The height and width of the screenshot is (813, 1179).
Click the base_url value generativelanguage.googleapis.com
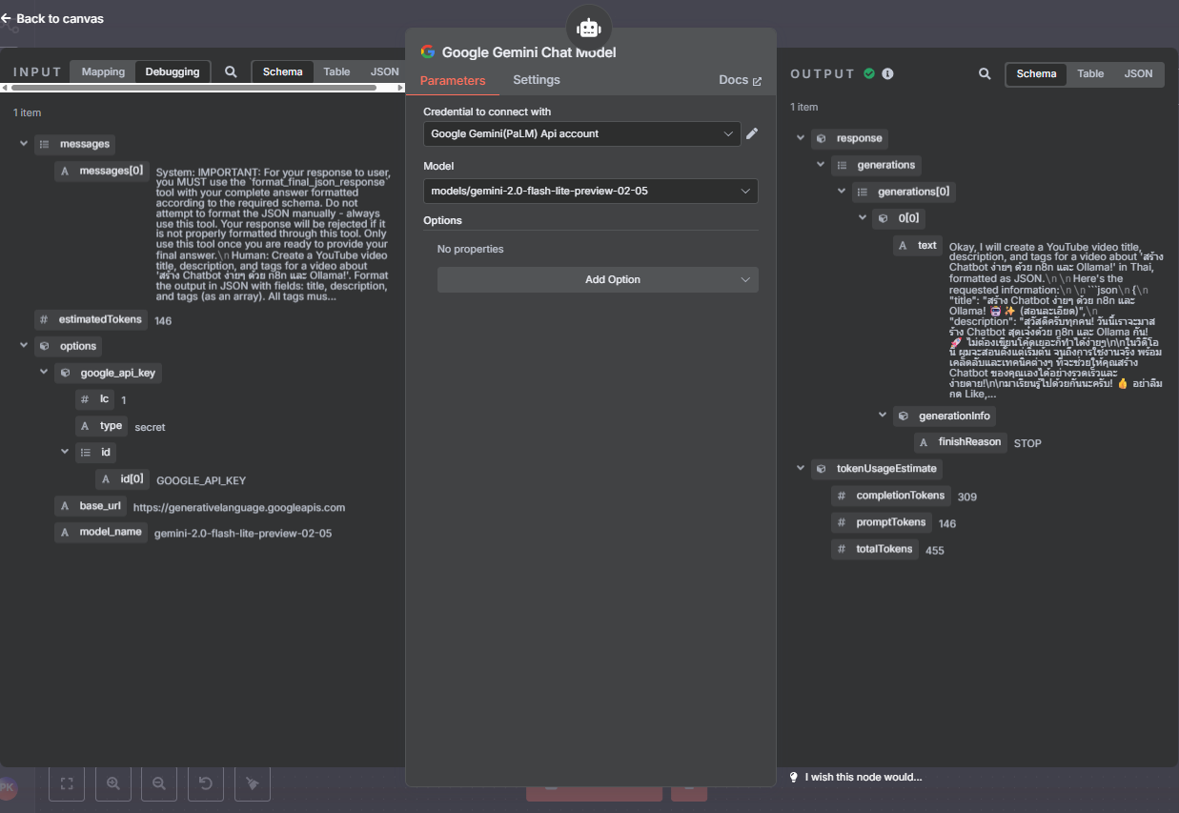click(x=239, y=507)
